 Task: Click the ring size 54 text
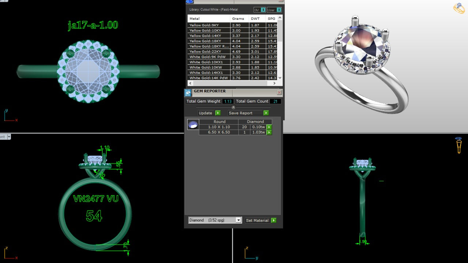click(x=94, y=216)
